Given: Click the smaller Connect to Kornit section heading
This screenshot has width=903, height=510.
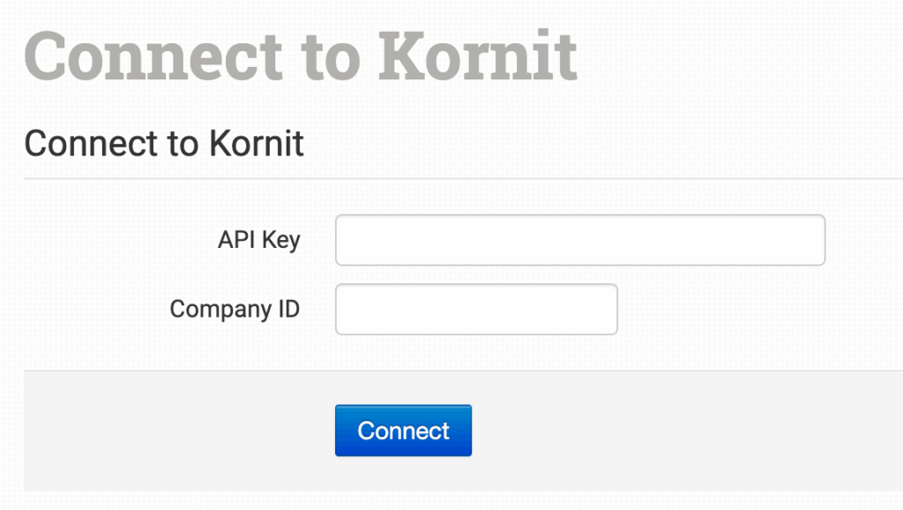Looking at the screenshot, I should coord(164,143).
